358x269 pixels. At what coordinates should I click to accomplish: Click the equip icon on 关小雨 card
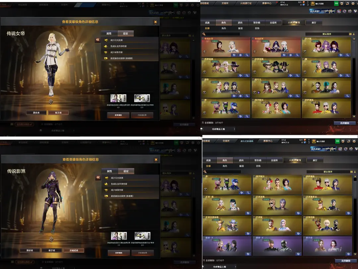(x=341, y=55)
